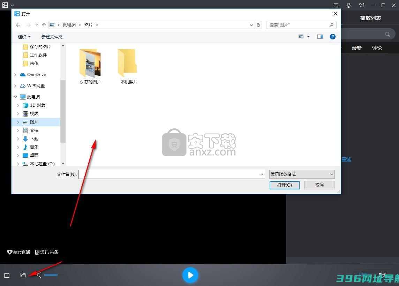Switch to the 评论 tab in playlist panel
The width and height of the screenshot is (399, 286).
[377, 48]
